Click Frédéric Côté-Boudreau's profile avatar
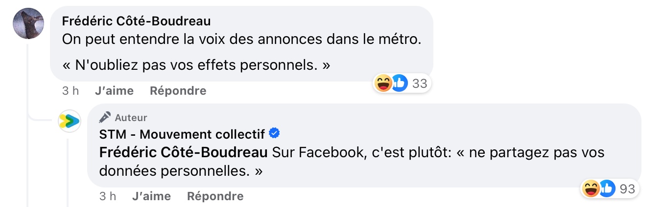 click(x=28, y=23)
